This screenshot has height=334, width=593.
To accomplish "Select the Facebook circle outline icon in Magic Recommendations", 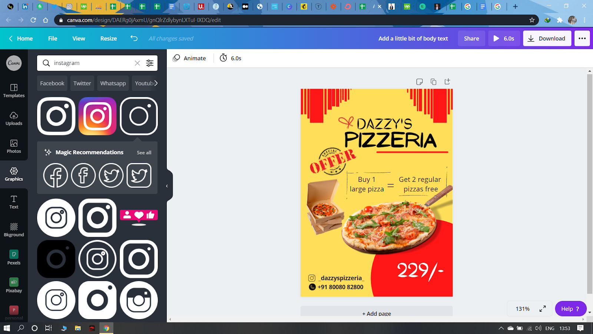I will pos(56,175).
